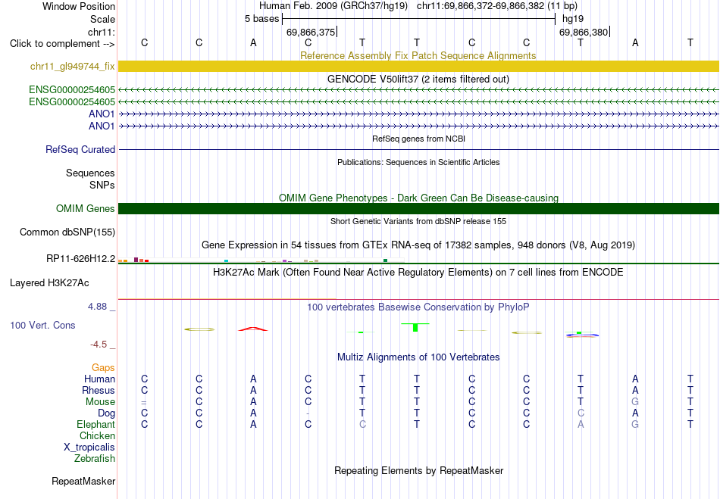Image resolution: width=720 pixels, height=499 pixels.
Task: Click the Dog C mismatch base in gray
Action: coord(581,413)
